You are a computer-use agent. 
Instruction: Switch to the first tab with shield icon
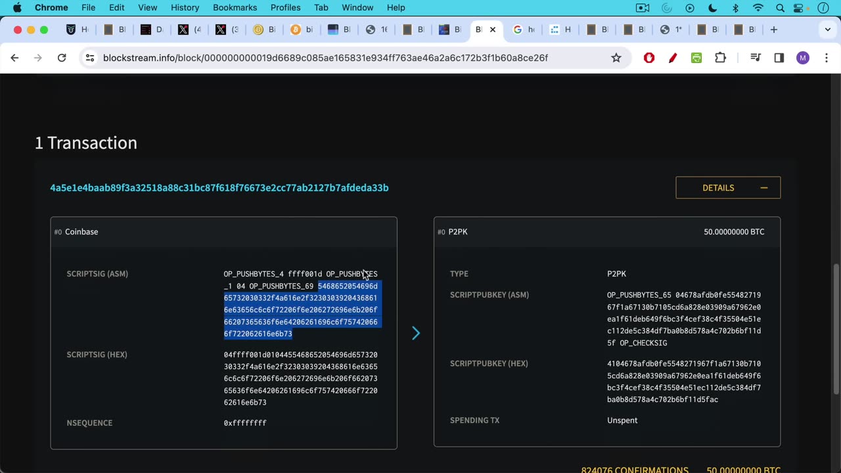(x=78, y=30)
